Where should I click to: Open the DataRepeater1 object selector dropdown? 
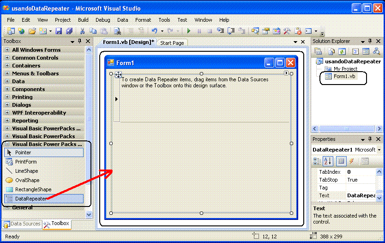[x=379, y=150]
